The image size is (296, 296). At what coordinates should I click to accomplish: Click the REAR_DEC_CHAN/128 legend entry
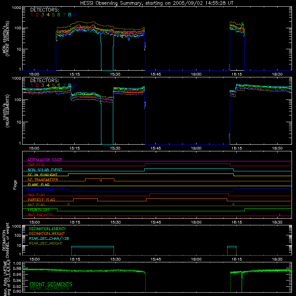coord(49,238)
